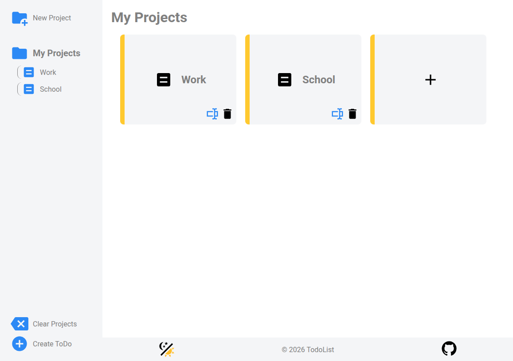The width and height of the screenshot is (513, 361).
Task: Open the Work project card
Action: point(182,80)
